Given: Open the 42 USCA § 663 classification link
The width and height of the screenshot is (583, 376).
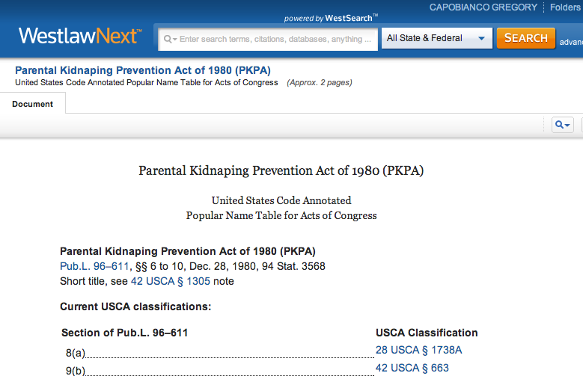Looking at the screenshot, I should click(x=412, y=368).
